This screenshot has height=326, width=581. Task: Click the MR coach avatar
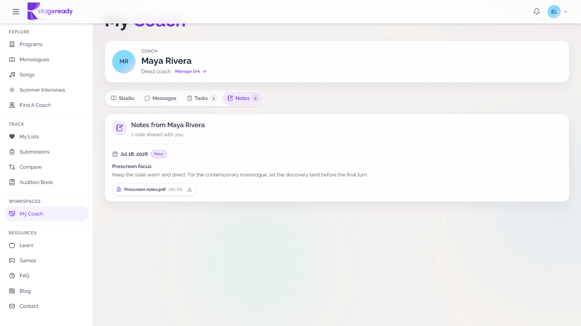[124, 62]
